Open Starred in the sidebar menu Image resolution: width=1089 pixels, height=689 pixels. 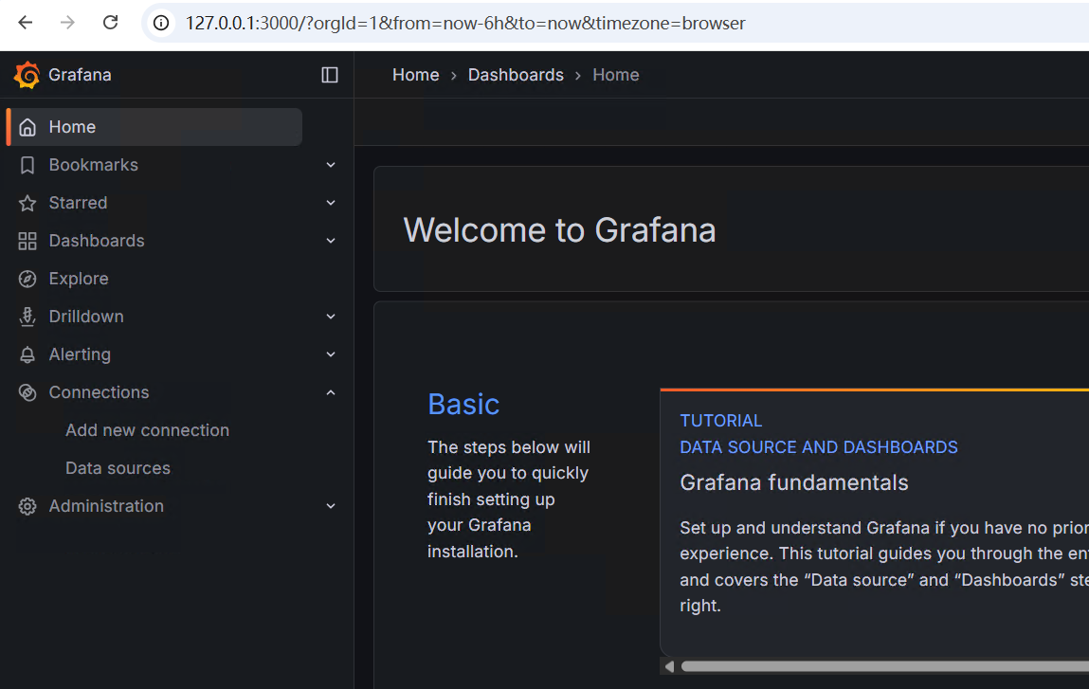[78, 203]
